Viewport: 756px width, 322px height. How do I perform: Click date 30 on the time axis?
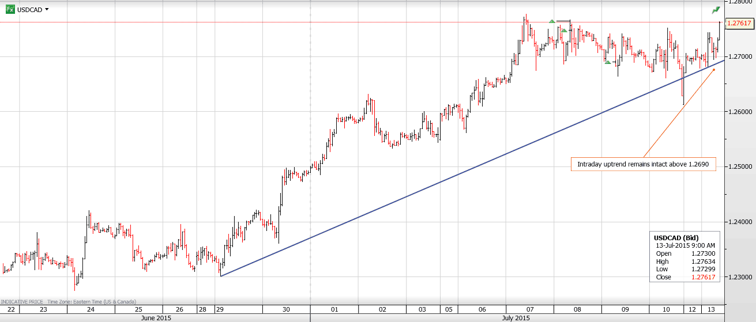[287, 309]
